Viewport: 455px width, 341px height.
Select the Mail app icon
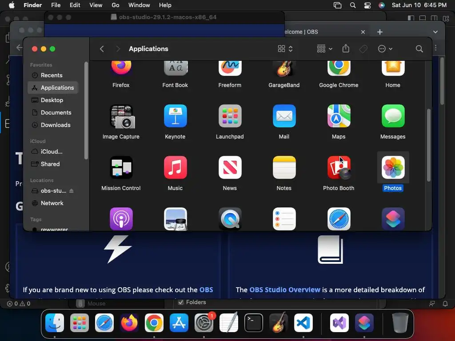tap(284, 116)
